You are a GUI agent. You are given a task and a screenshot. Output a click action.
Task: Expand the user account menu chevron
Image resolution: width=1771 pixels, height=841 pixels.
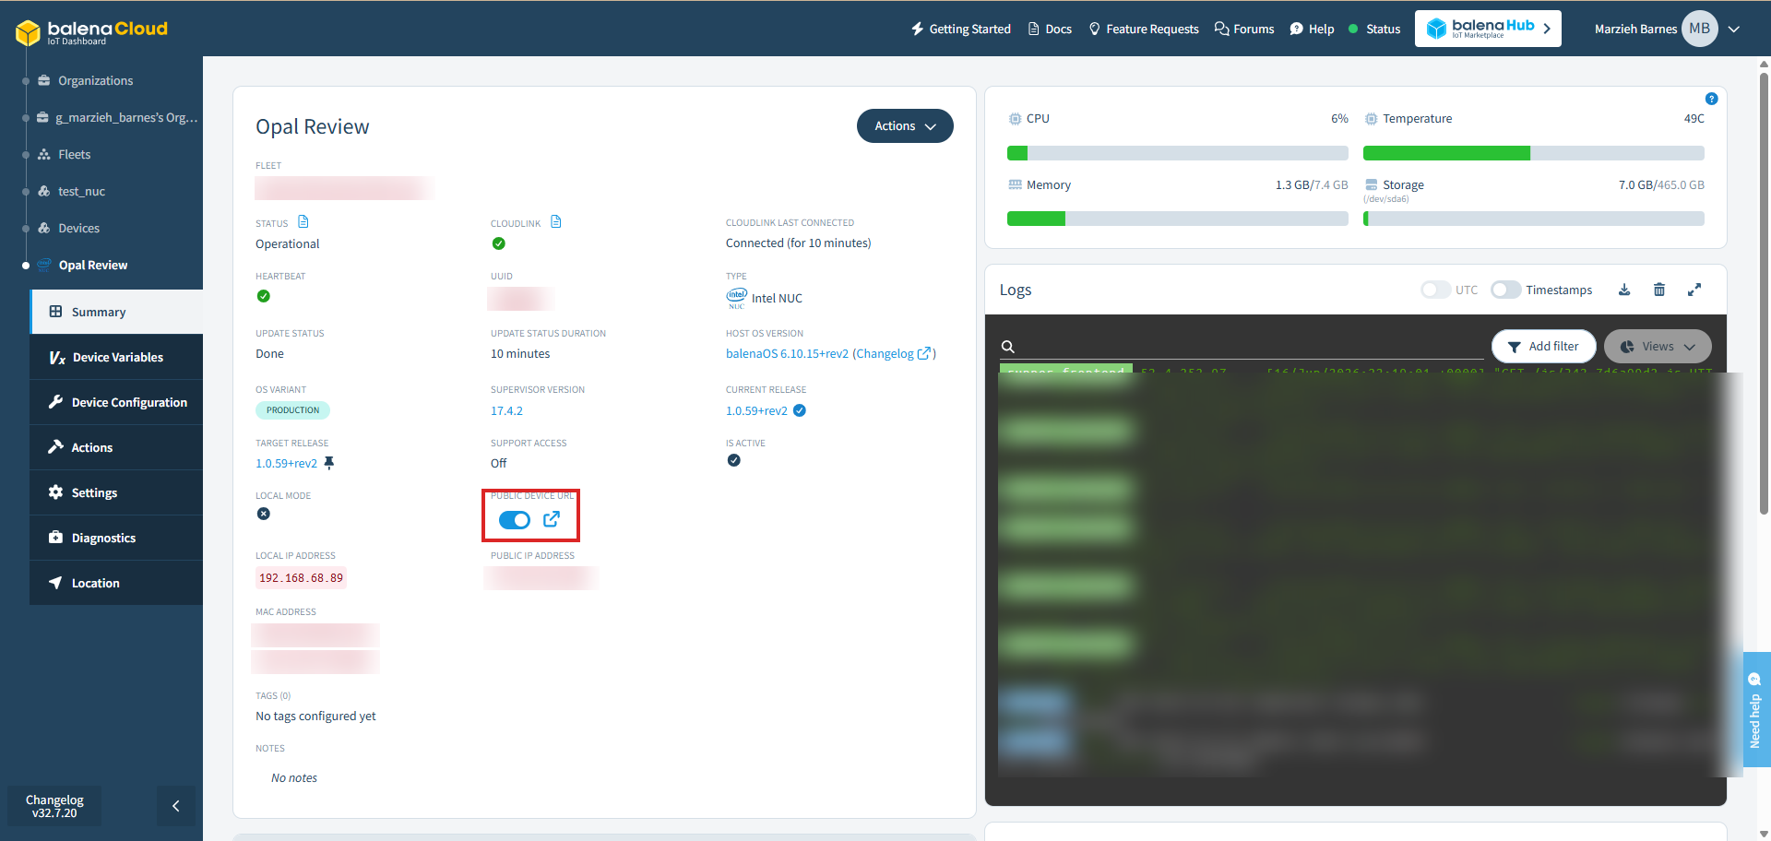coord(1734,29)
